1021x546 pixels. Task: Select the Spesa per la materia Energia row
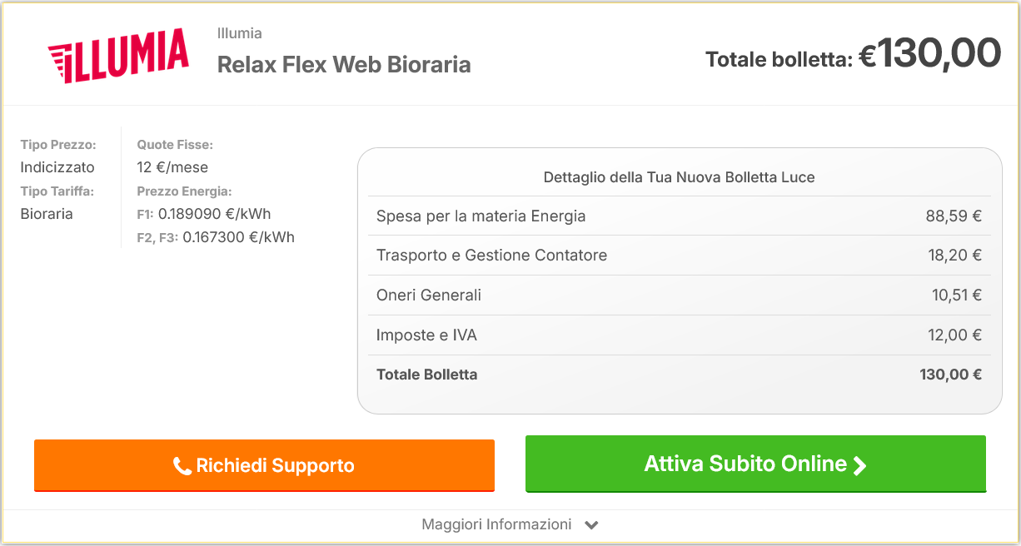679,216
